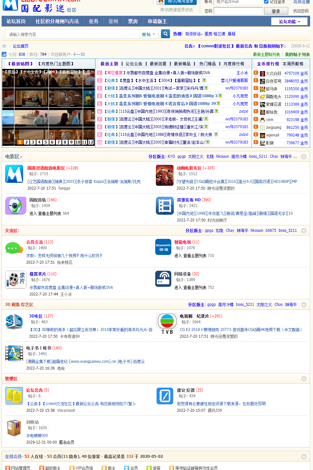
Task: Collapse the 管理区 section
Action: click(x=304, y=379)
